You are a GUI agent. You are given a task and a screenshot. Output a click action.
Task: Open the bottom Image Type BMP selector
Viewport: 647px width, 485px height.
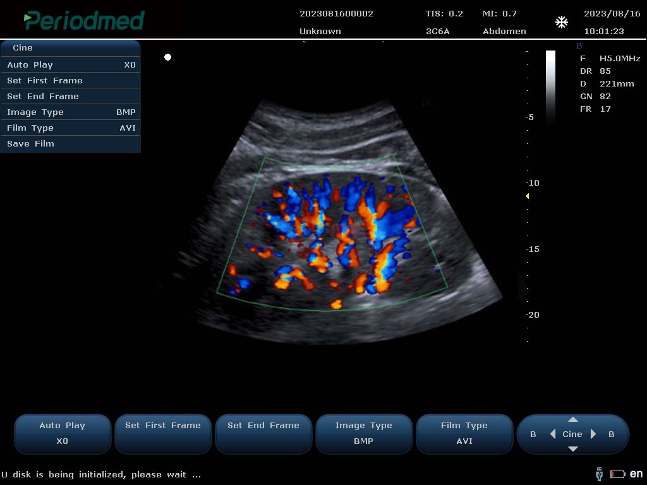coord(363,433)
